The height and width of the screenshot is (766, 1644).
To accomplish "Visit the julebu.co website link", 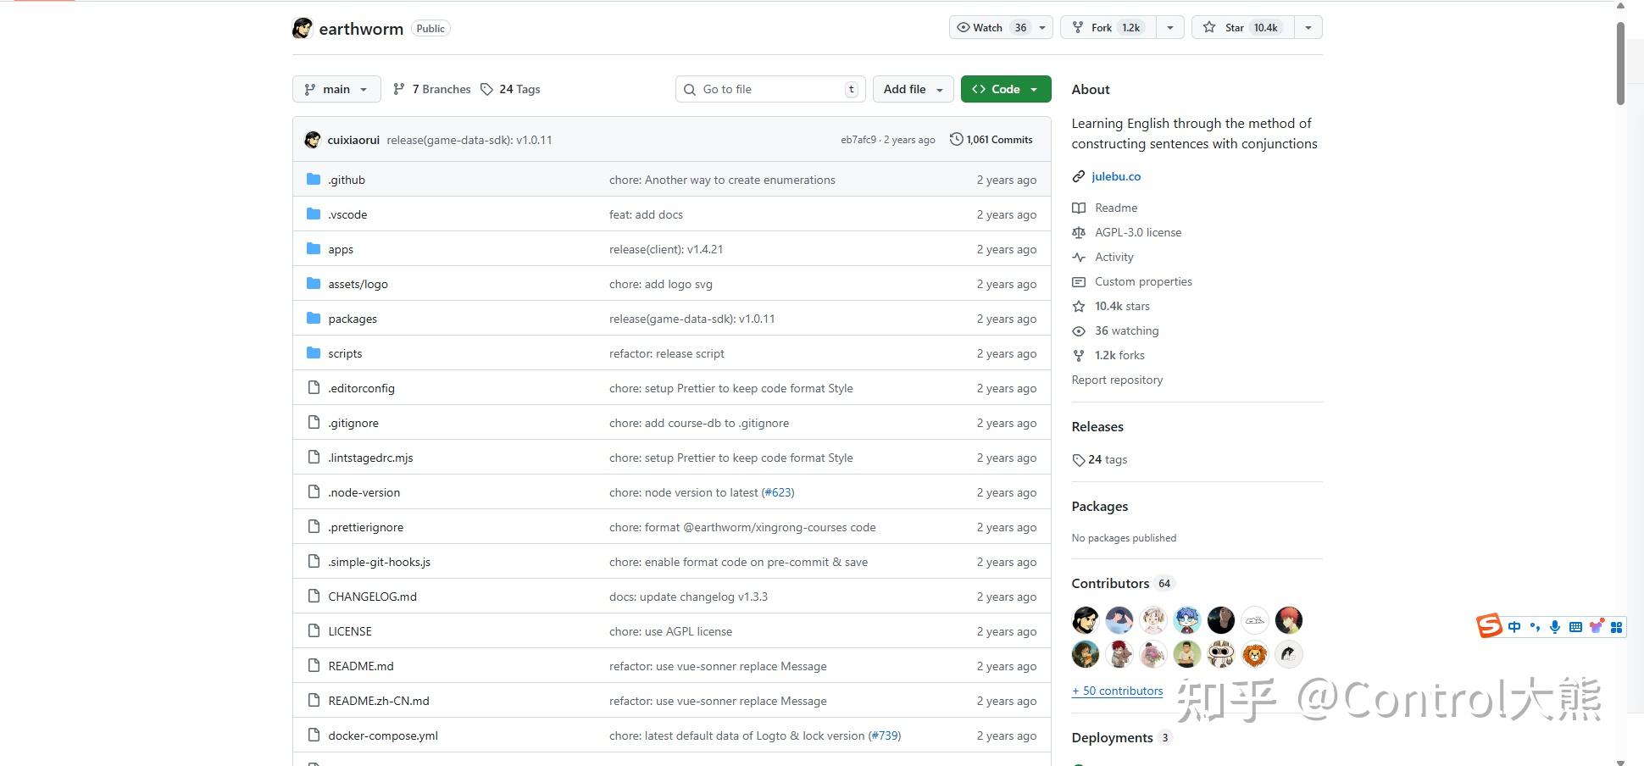I will [1116, 176].
